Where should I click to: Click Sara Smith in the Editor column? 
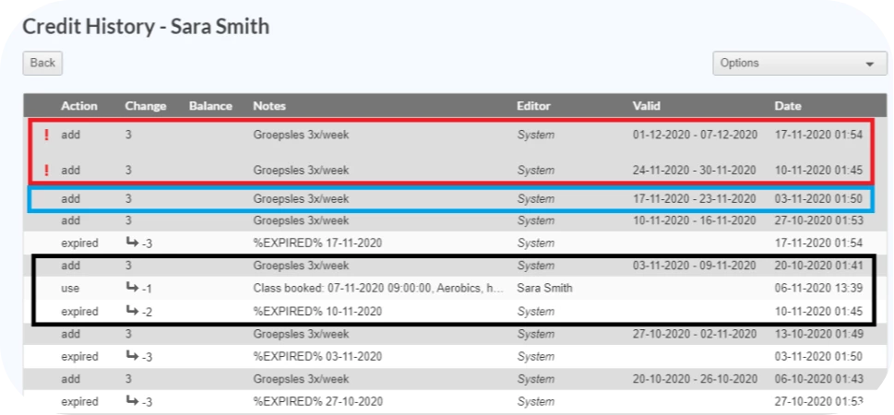[x=544, y=289]
